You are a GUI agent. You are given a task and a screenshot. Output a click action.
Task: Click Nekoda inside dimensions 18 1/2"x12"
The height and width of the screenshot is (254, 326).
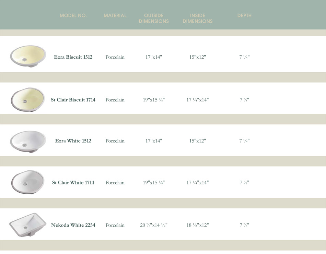click(198, 225)
